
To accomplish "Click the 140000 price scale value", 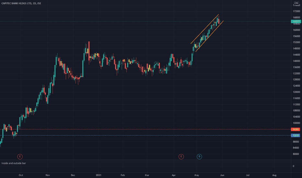I will point(296,61).
